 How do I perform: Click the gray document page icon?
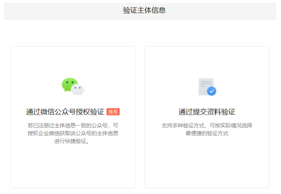pyautogui.click(x=205, y=86)
